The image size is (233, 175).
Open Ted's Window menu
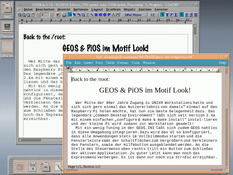(149, 63)
